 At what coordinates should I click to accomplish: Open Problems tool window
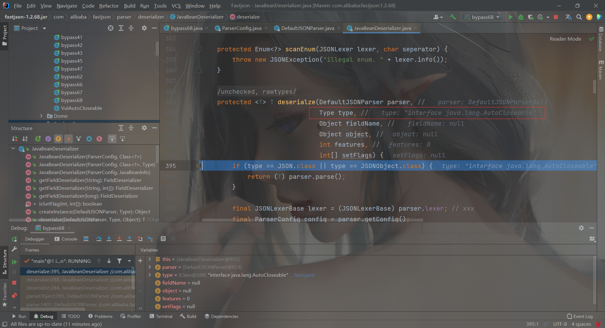click(x=100, y=316)
